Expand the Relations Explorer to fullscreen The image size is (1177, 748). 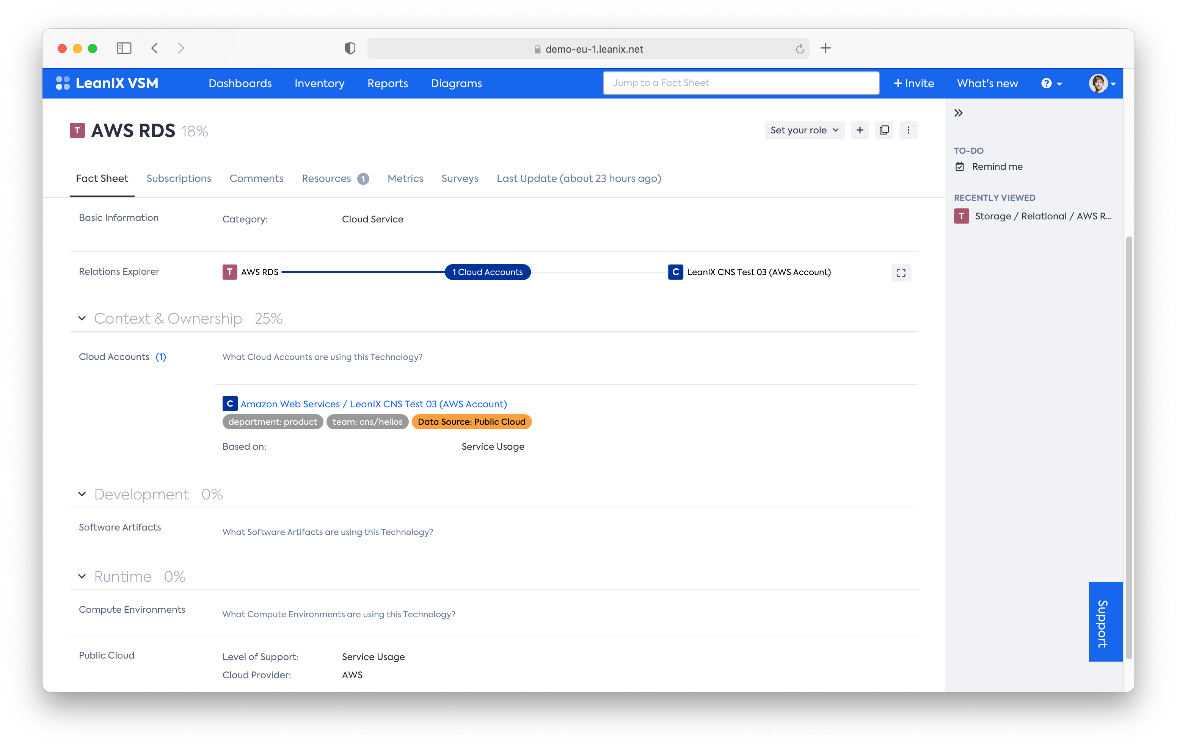coord(901,272)
